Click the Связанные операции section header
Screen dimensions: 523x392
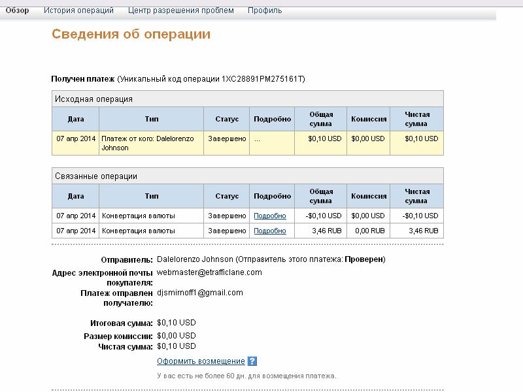[x=248, y=176]
